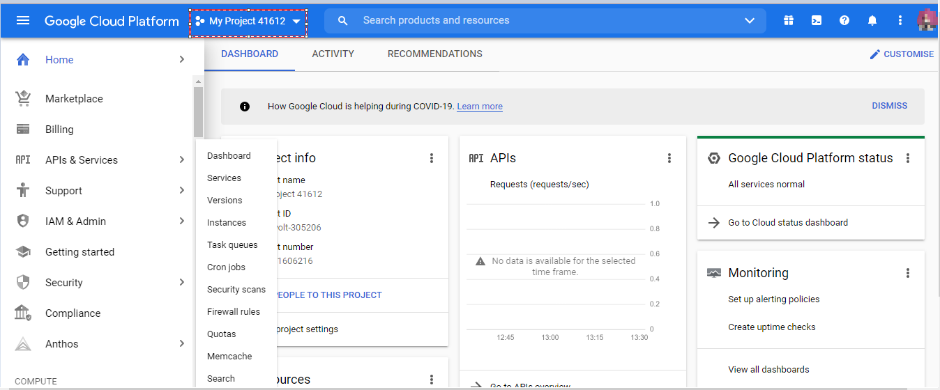Select Dashboard in the flyout submenu

229,156
